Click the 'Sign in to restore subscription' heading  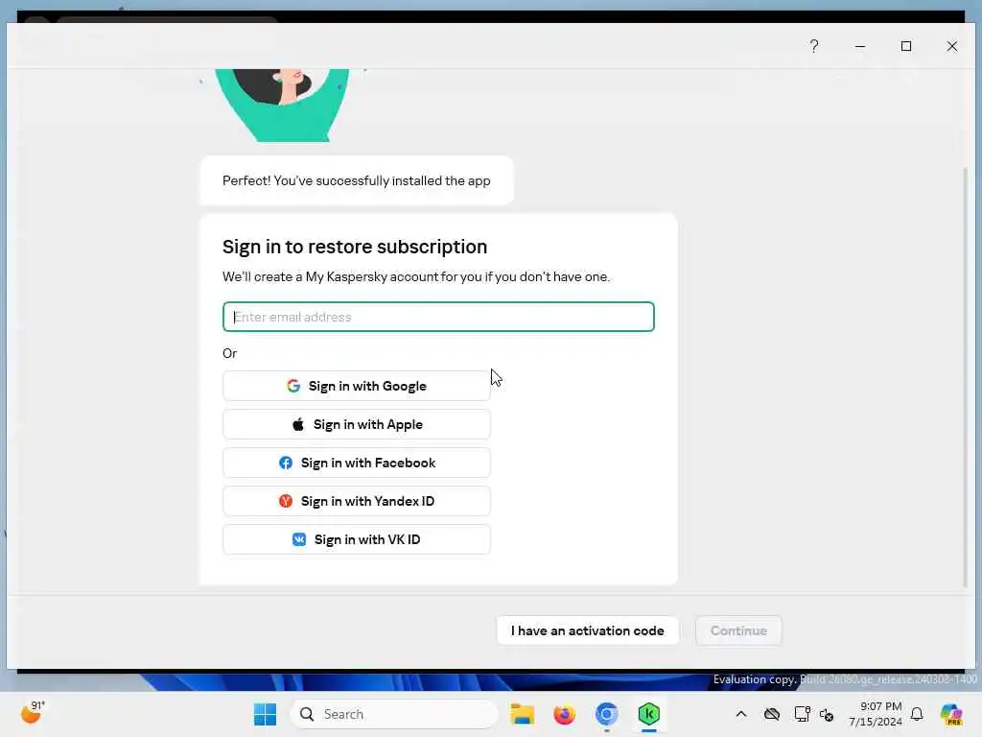[x=355, y=247]
